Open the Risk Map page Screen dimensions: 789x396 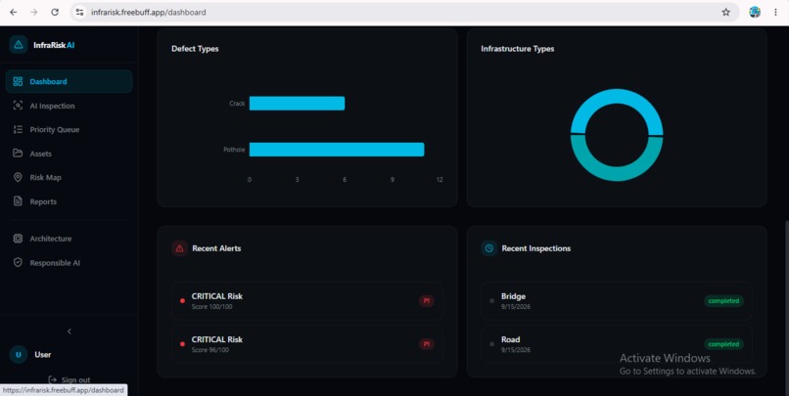click(69, 177)
